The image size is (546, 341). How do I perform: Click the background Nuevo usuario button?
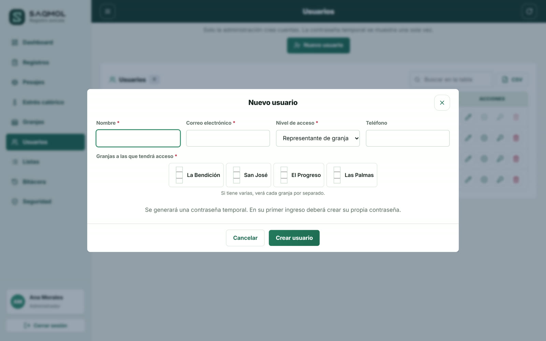tap(318, 45)
